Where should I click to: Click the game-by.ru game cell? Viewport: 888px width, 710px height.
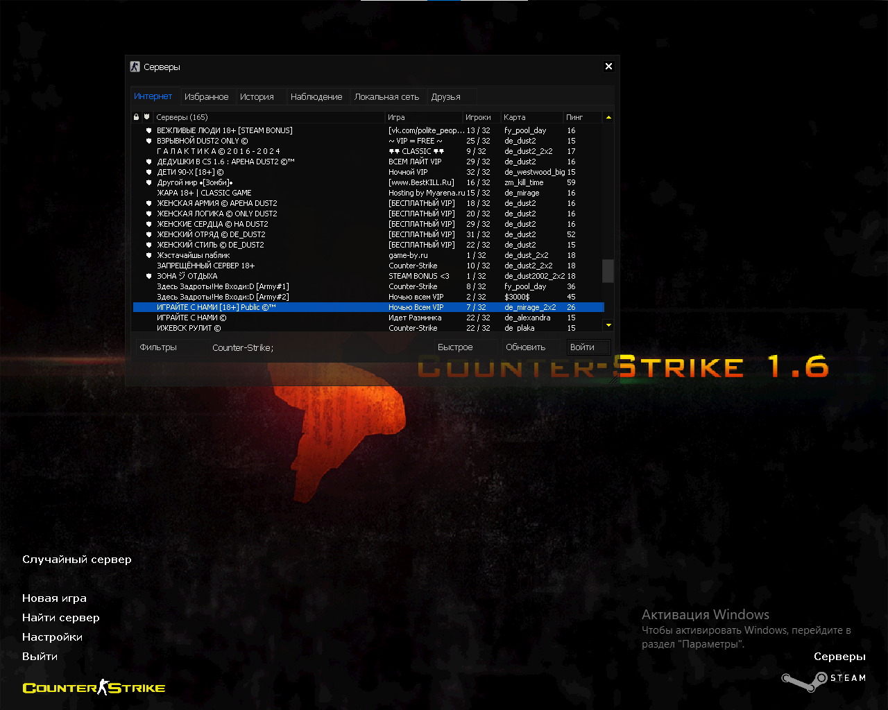coord(408,255)
